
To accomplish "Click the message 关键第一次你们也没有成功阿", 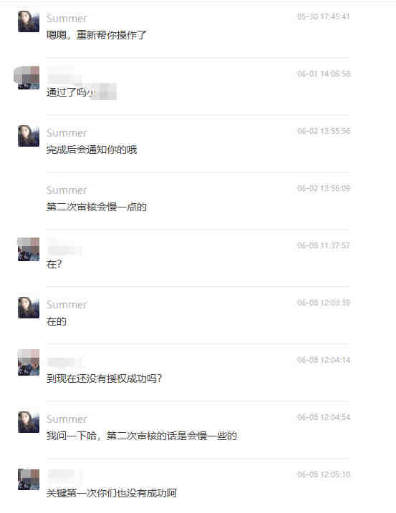I will pyautogui.click(x=112, y=493).
